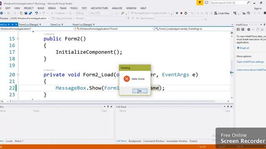Click Learn more about IntelliTrace link
Image resolution: width=266 pixels, height=149 pixels.
(251, 70)
